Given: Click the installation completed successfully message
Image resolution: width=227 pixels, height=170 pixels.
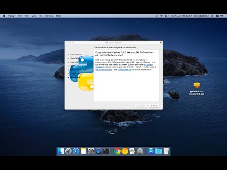Looking at the screenshot, I should (x=115, y=47).
